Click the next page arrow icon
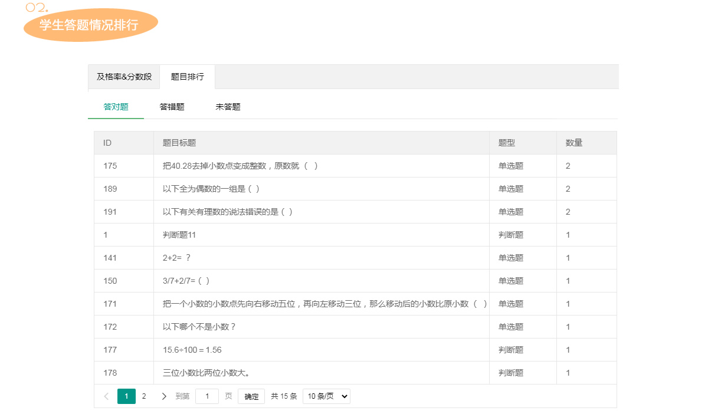708x414 pixels. point(164,396)
